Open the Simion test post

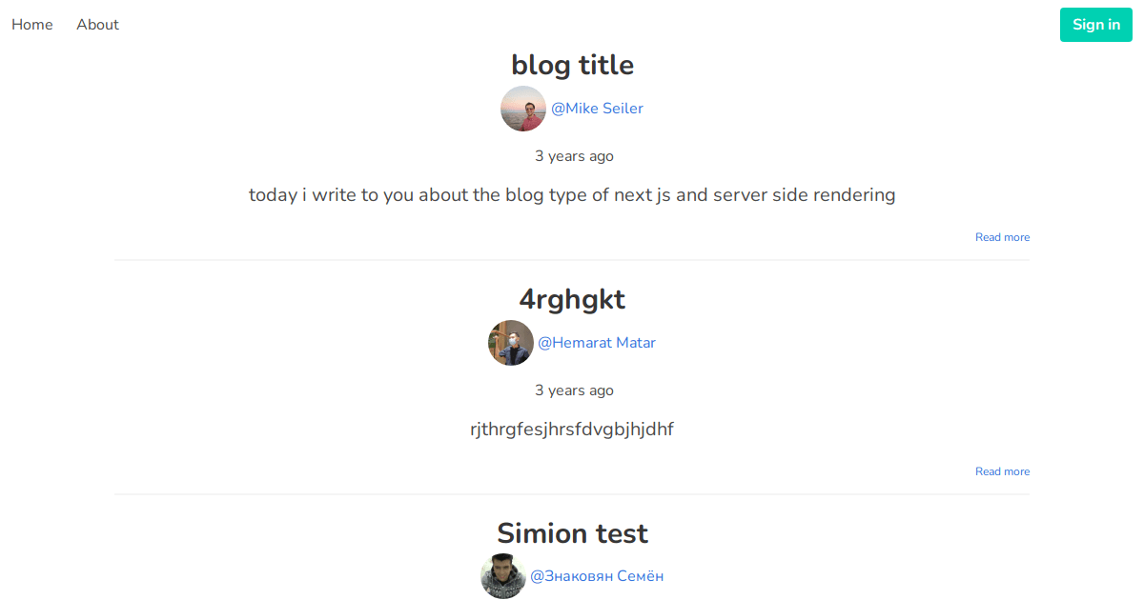[572, 533]
